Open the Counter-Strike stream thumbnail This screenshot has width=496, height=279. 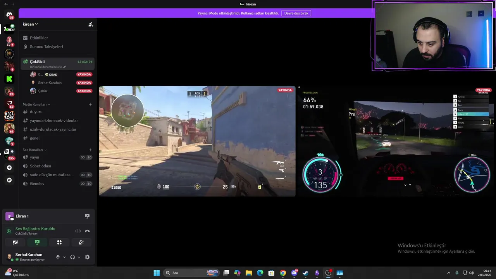tap(197, 141)
